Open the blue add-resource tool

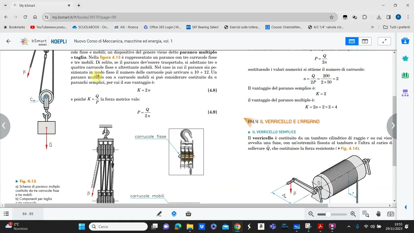click(174, 214)
